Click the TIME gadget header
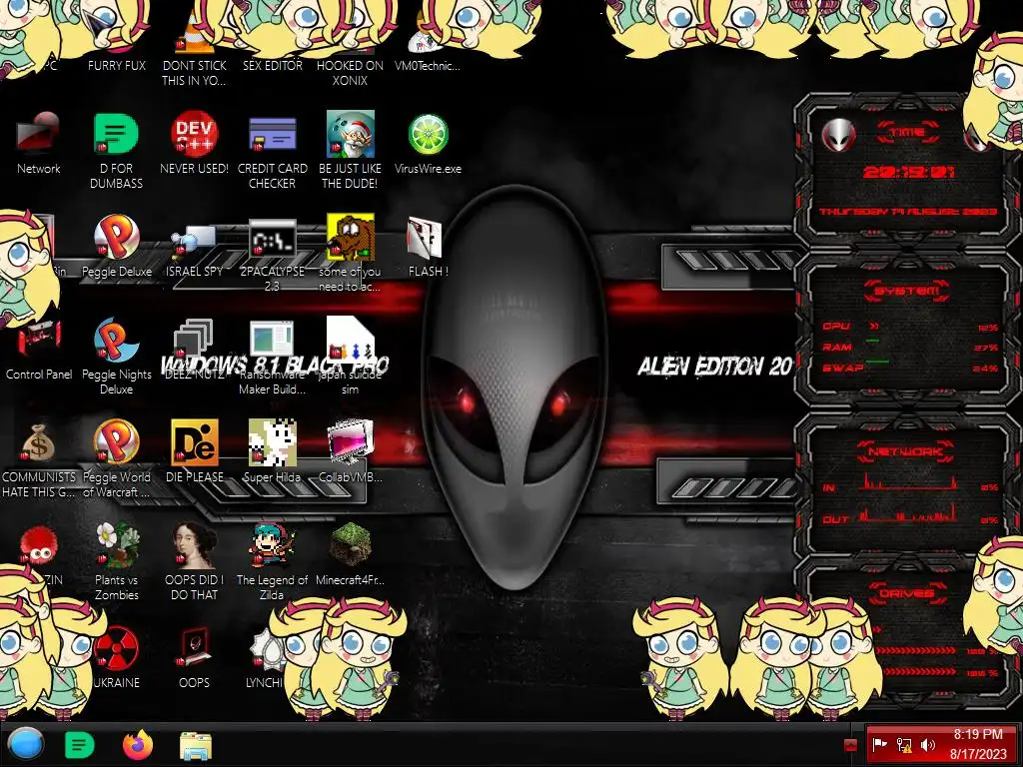 click(x=907, y=133)
